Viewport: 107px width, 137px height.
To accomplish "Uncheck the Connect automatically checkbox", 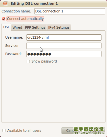I will 4,19.
